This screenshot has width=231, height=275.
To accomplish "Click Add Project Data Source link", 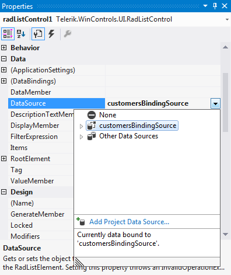I will pos(129,222).
